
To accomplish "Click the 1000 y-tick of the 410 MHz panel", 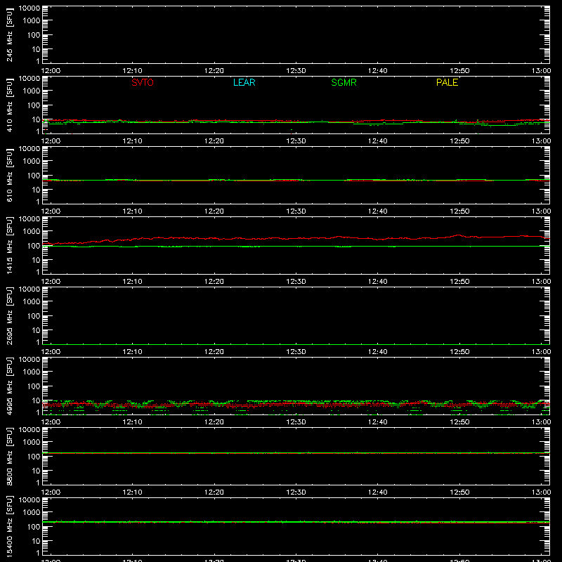I will point(32,91).
